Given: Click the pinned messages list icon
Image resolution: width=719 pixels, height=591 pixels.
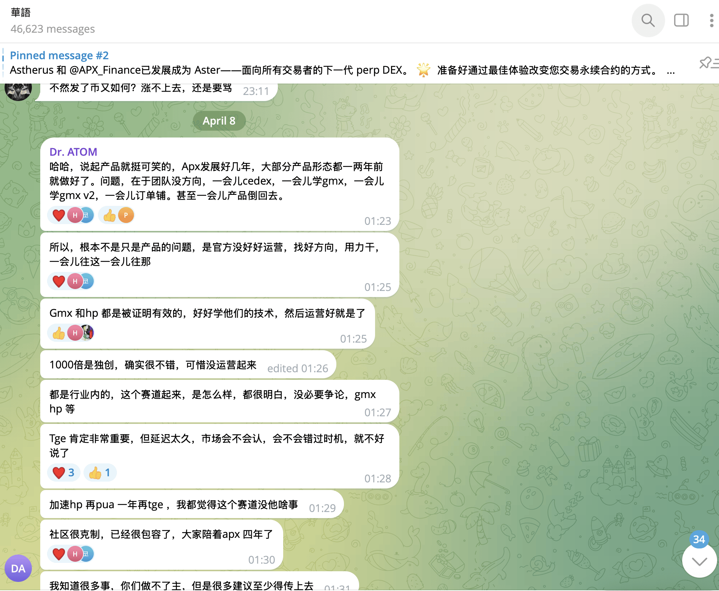Looking at the screenshot, I should coord(708,63).
